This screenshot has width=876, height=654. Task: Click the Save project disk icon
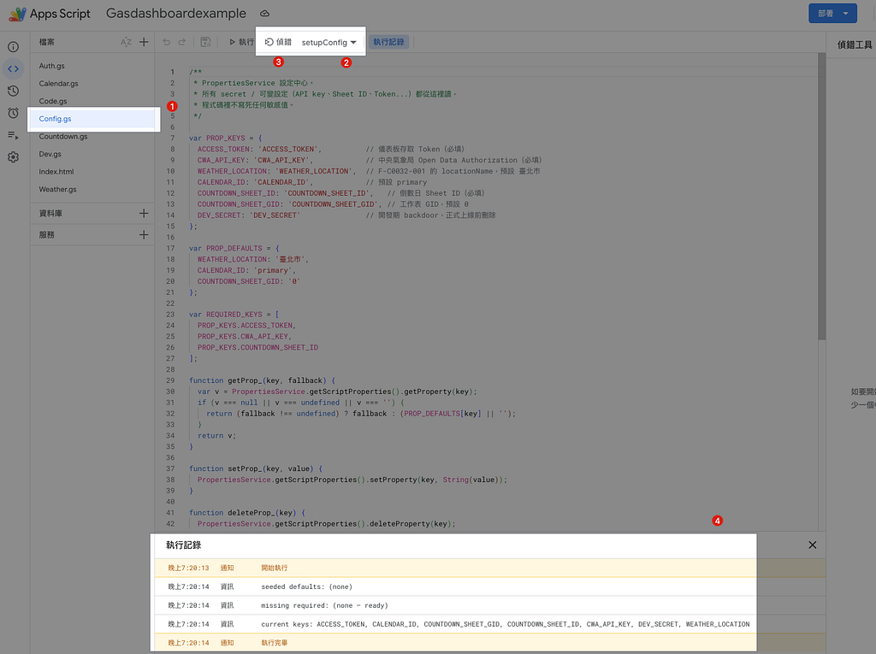click(x=205, y=42)
